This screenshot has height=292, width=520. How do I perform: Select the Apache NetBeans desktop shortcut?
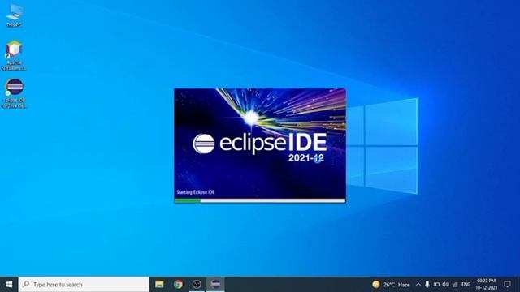[14, 55]
